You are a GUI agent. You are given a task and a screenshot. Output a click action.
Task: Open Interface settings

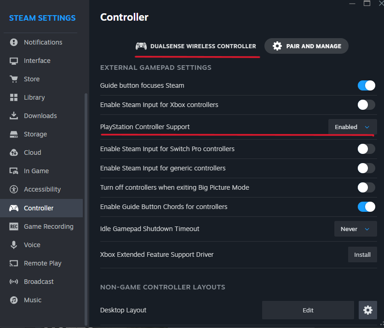(41, 61)
